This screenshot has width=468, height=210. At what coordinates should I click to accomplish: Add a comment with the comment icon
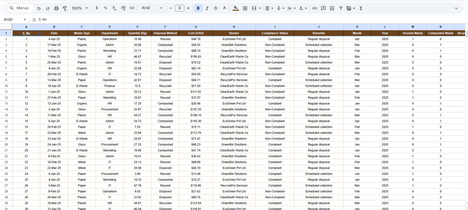click(x=323, y=8)
